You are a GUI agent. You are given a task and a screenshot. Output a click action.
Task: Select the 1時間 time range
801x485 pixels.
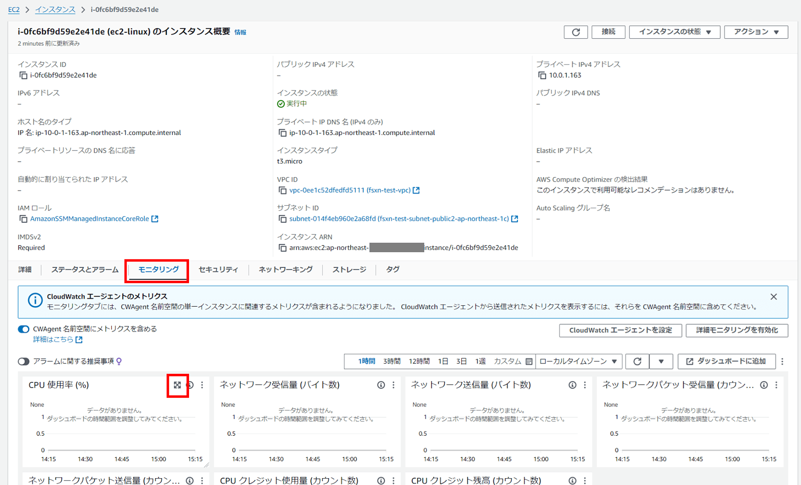click(366, 361)
